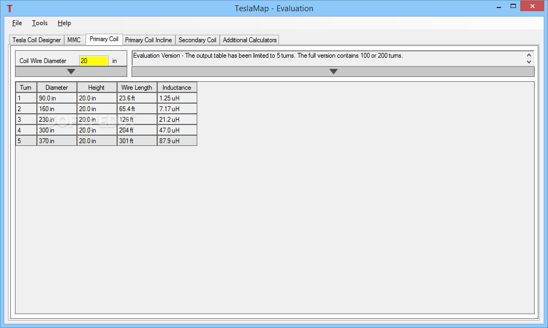The height and width of the screenshot is (328, 548).
Task: Select the '90.0 in' diameter cell
Action: pyautogui.click(x=57, y=98)
